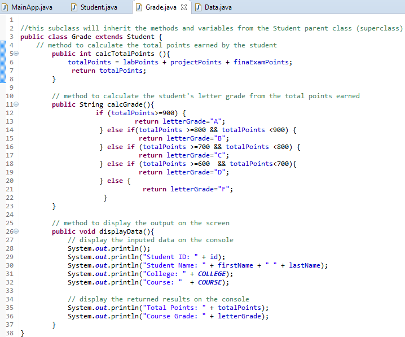
Task: Click line number 3 in the gutter
Action: click(x=11, y=37)
